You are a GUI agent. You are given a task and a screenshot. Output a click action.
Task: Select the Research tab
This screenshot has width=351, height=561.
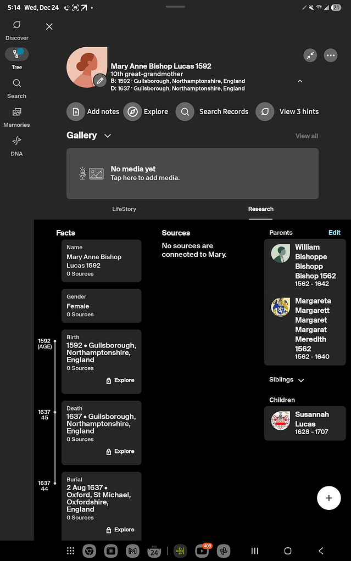[260, 209]
